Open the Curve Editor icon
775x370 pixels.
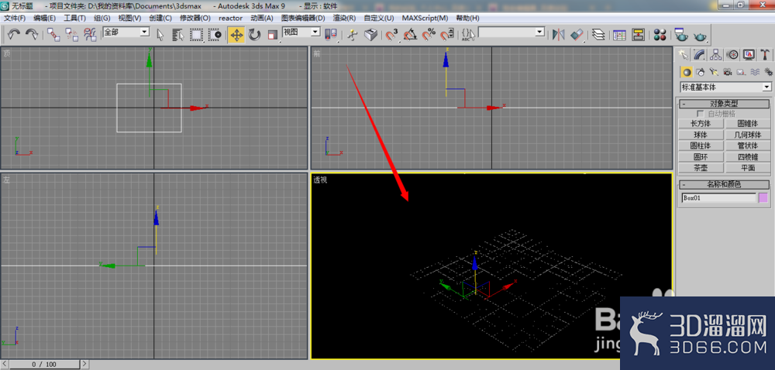click(618, 35)
